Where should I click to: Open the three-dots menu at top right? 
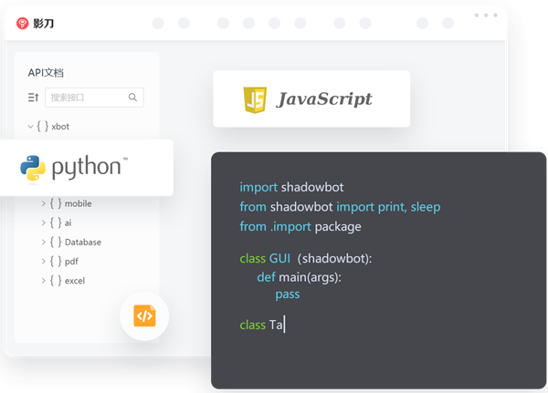coord(486,15)
